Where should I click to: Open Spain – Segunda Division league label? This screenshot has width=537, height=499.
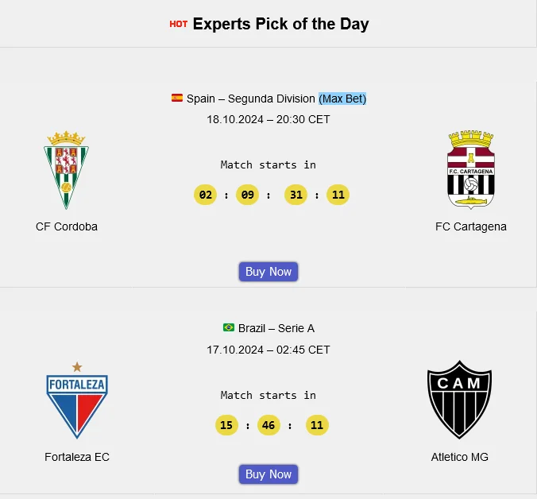pos(251,99)
